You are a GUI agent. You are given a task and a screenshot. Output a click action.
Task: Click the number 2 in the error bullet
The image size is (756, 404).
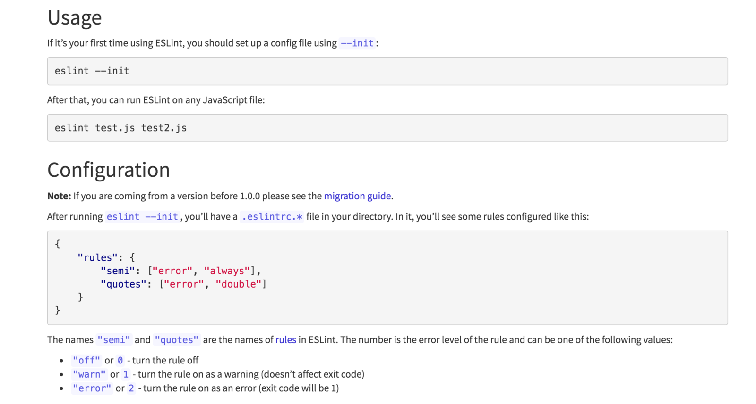pyautogui.click(x=131, y=388)
